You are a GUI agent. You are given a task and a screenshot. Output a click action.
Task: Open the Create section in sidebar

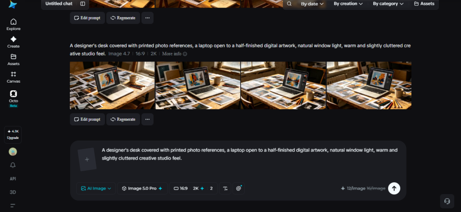click(x=13, y=42)
